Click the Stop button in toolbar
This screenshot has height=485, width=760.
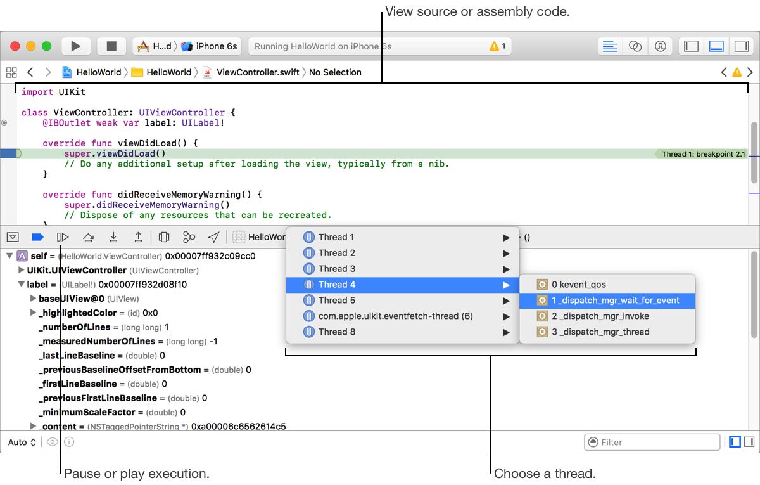111,46
